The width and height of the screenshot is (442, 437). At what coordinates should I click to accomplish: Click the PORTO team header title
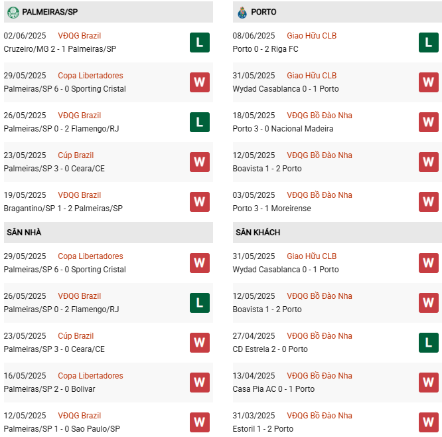pyautogui.click(x=263, y=12)
